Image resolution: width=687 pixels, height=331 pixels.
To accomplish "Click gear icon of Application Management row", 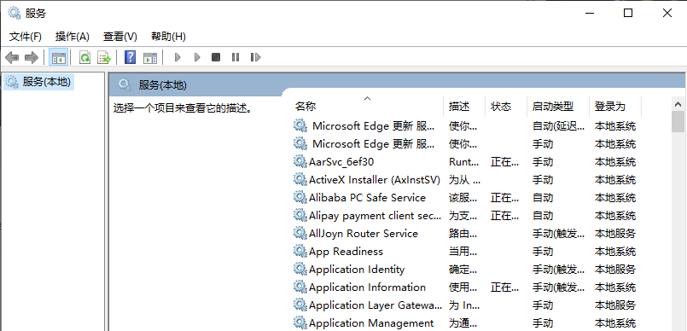I will click(x=300, y=323).
